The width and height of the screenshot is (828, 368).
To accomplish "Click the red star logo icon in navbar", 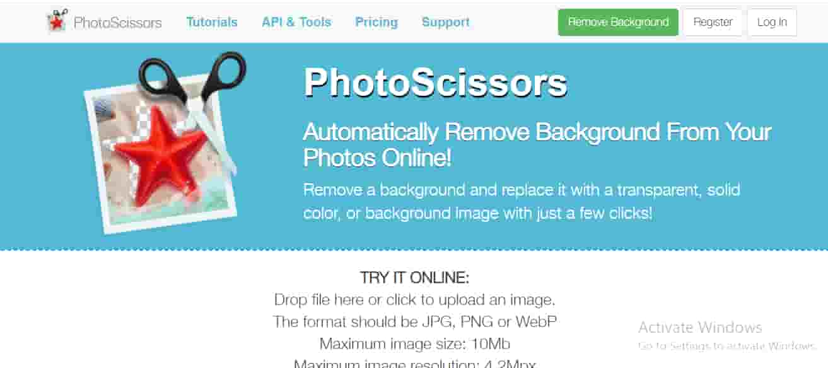I will pos(57,21).
